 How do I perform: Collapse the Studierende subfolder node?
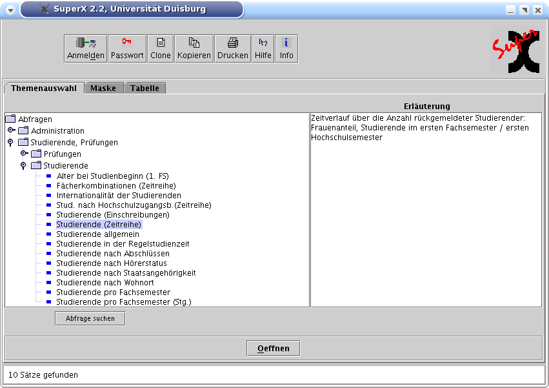[x=24, y=165]
